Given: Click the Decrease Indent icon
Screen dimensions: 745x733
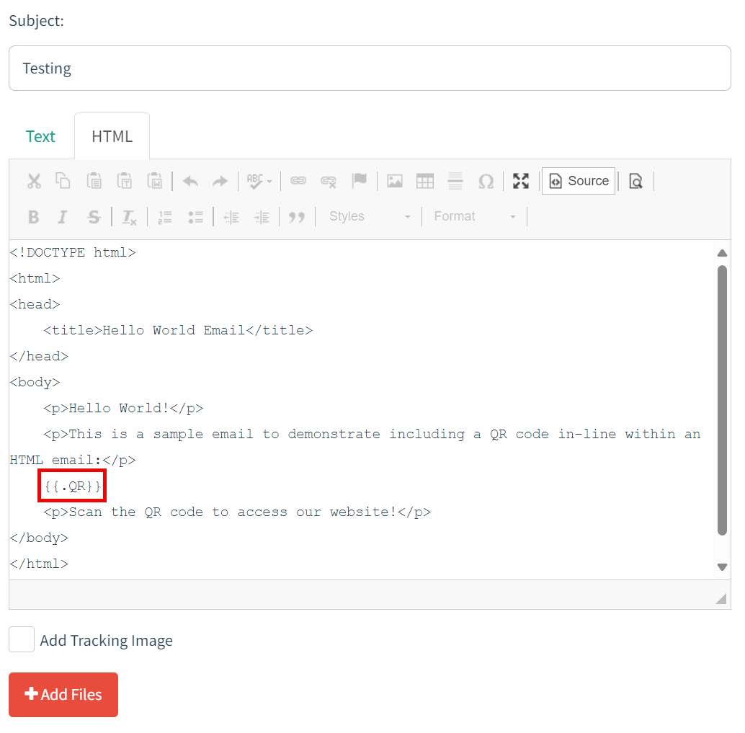Looking at the screenshot, I should pyautogui.click(x=231, y=217).
